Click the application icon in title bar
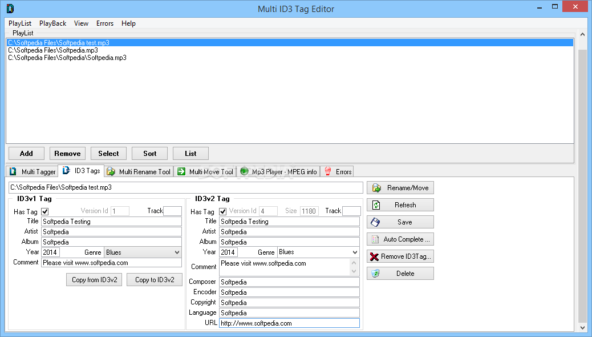 (x=10, y=9)
